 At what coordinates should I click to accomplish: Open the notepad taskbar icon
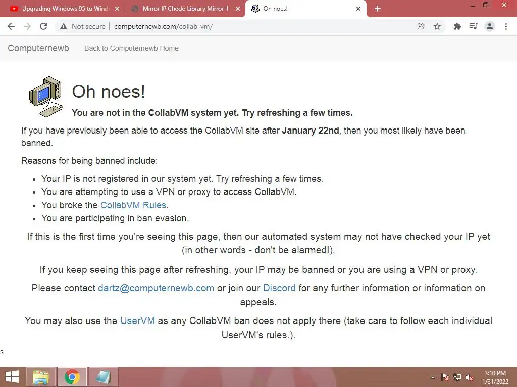click(x=103, y=377)
